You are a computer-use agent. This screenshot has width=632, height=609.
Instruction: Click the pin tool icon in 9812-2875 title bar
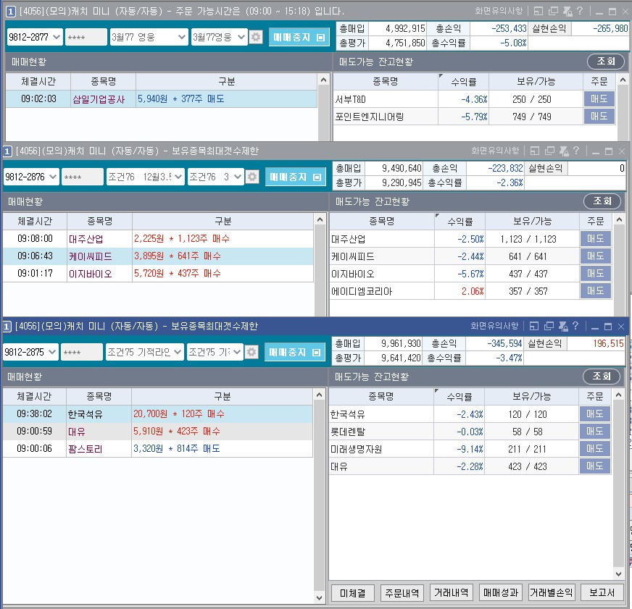(563, 327)
